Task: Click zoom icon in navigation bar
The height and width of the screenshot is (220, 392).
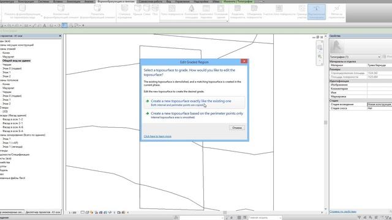Action: pos(320,57)
